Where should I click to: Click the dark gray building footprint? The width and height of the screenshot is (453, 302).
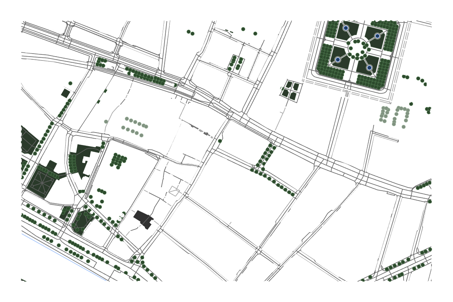coord(143,219)
